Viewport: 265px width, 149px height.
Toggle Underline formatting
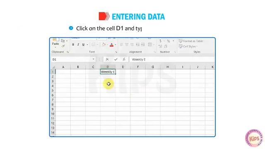coord(83,45)
